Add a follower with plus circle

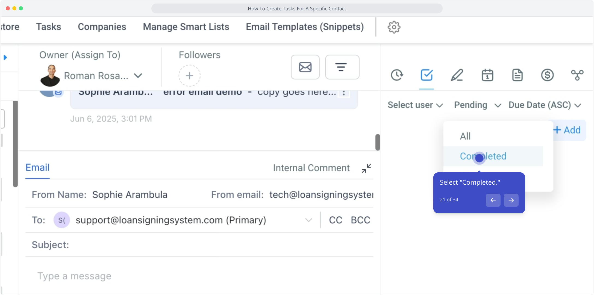(189, 76)
